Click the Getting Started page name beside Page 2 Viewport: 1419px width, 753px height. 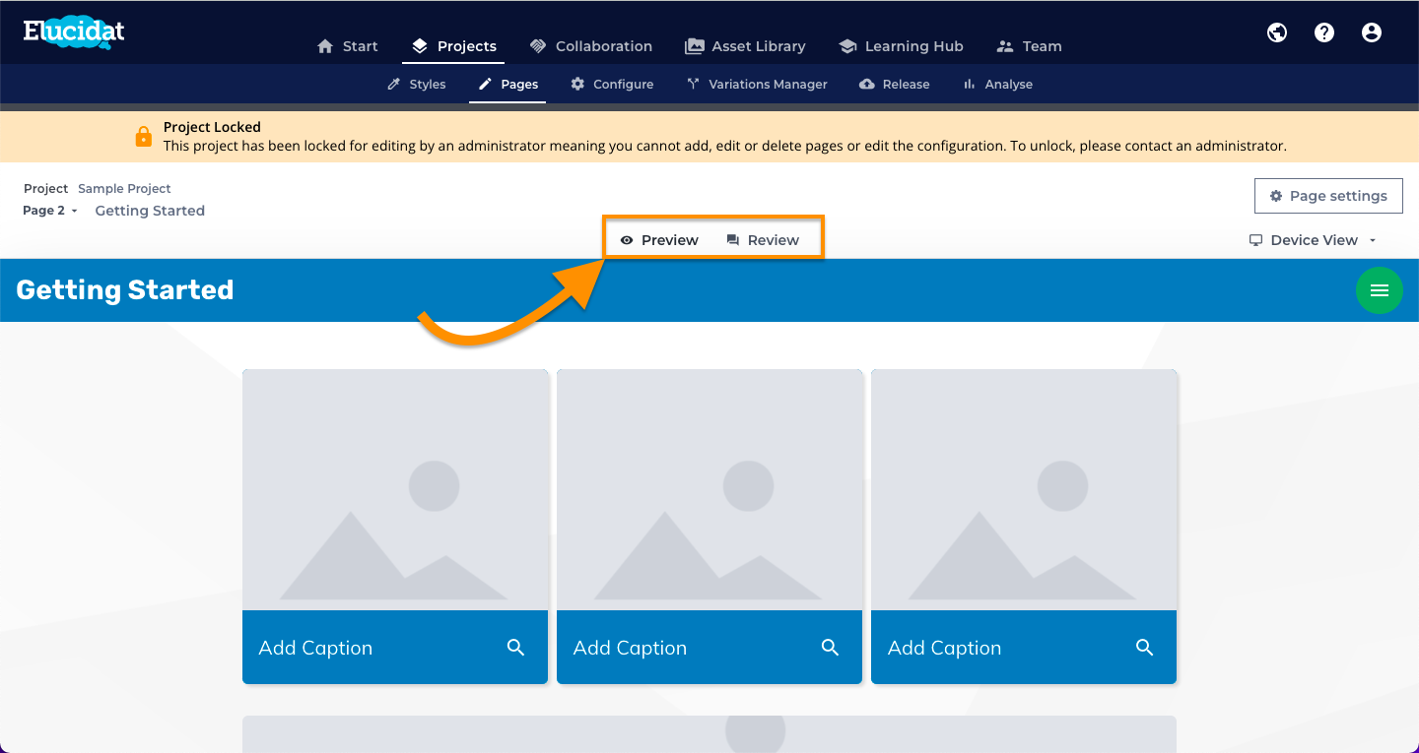pyautogui.click(x=150, y=211)
